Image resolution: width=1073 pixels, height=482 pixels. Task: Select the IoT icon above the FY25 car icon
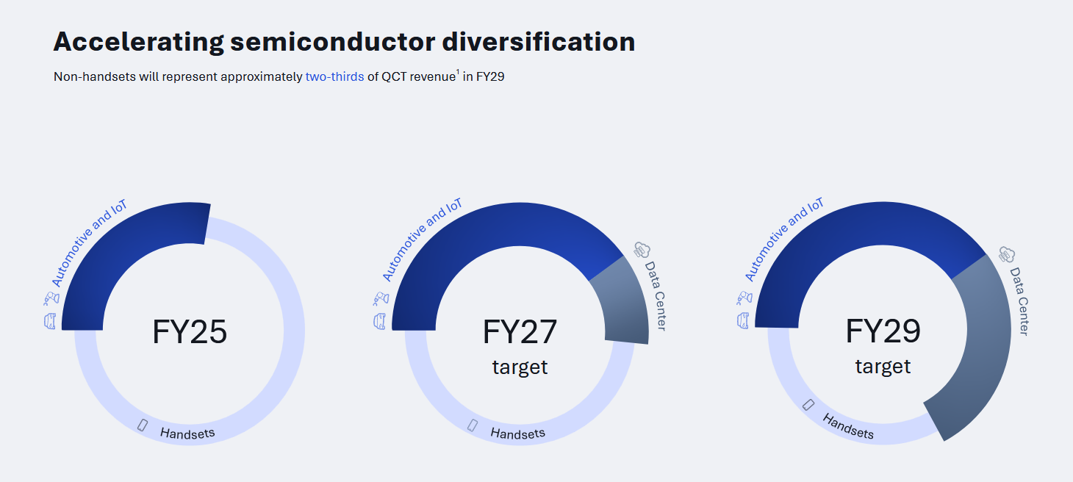50,298
